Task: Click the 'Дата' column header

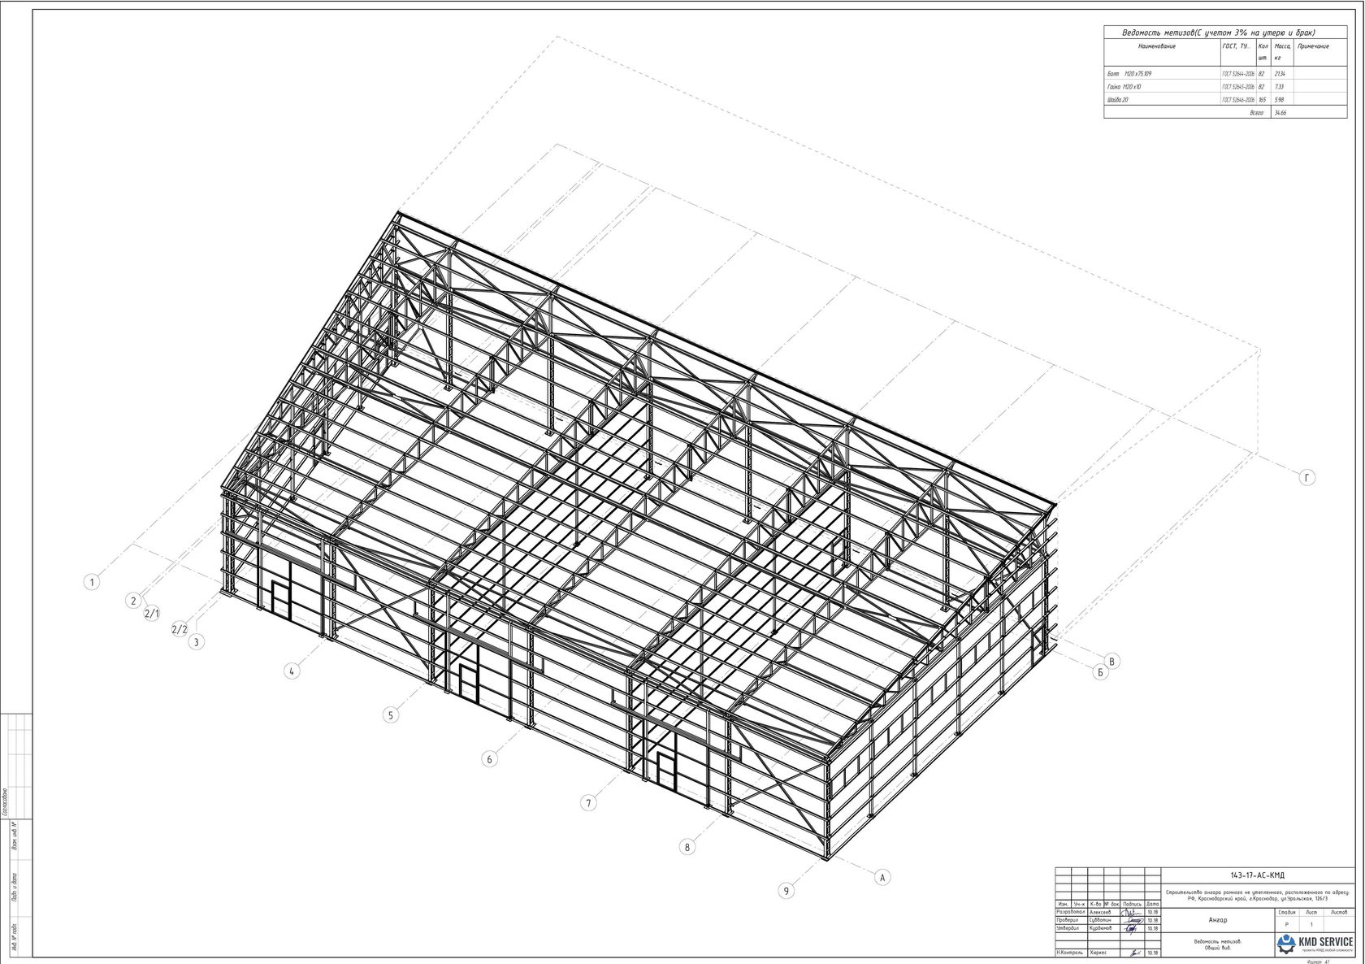Action: coord(1151,904)
